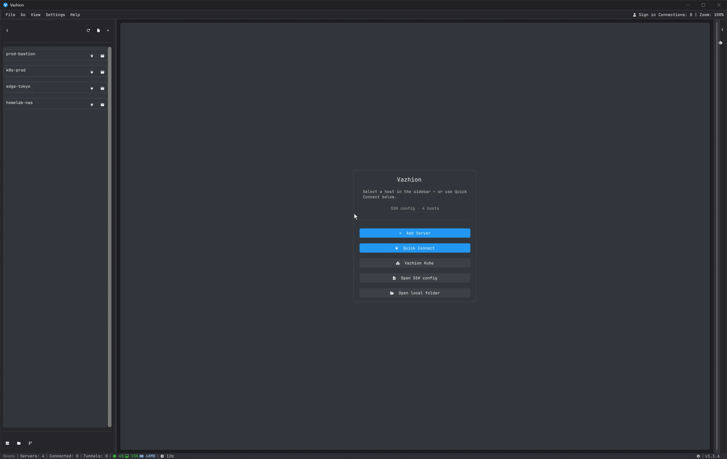This screenshot has width=727, height=459.
Task: Launch Vazhion Kube
Action: pos(415,263)
